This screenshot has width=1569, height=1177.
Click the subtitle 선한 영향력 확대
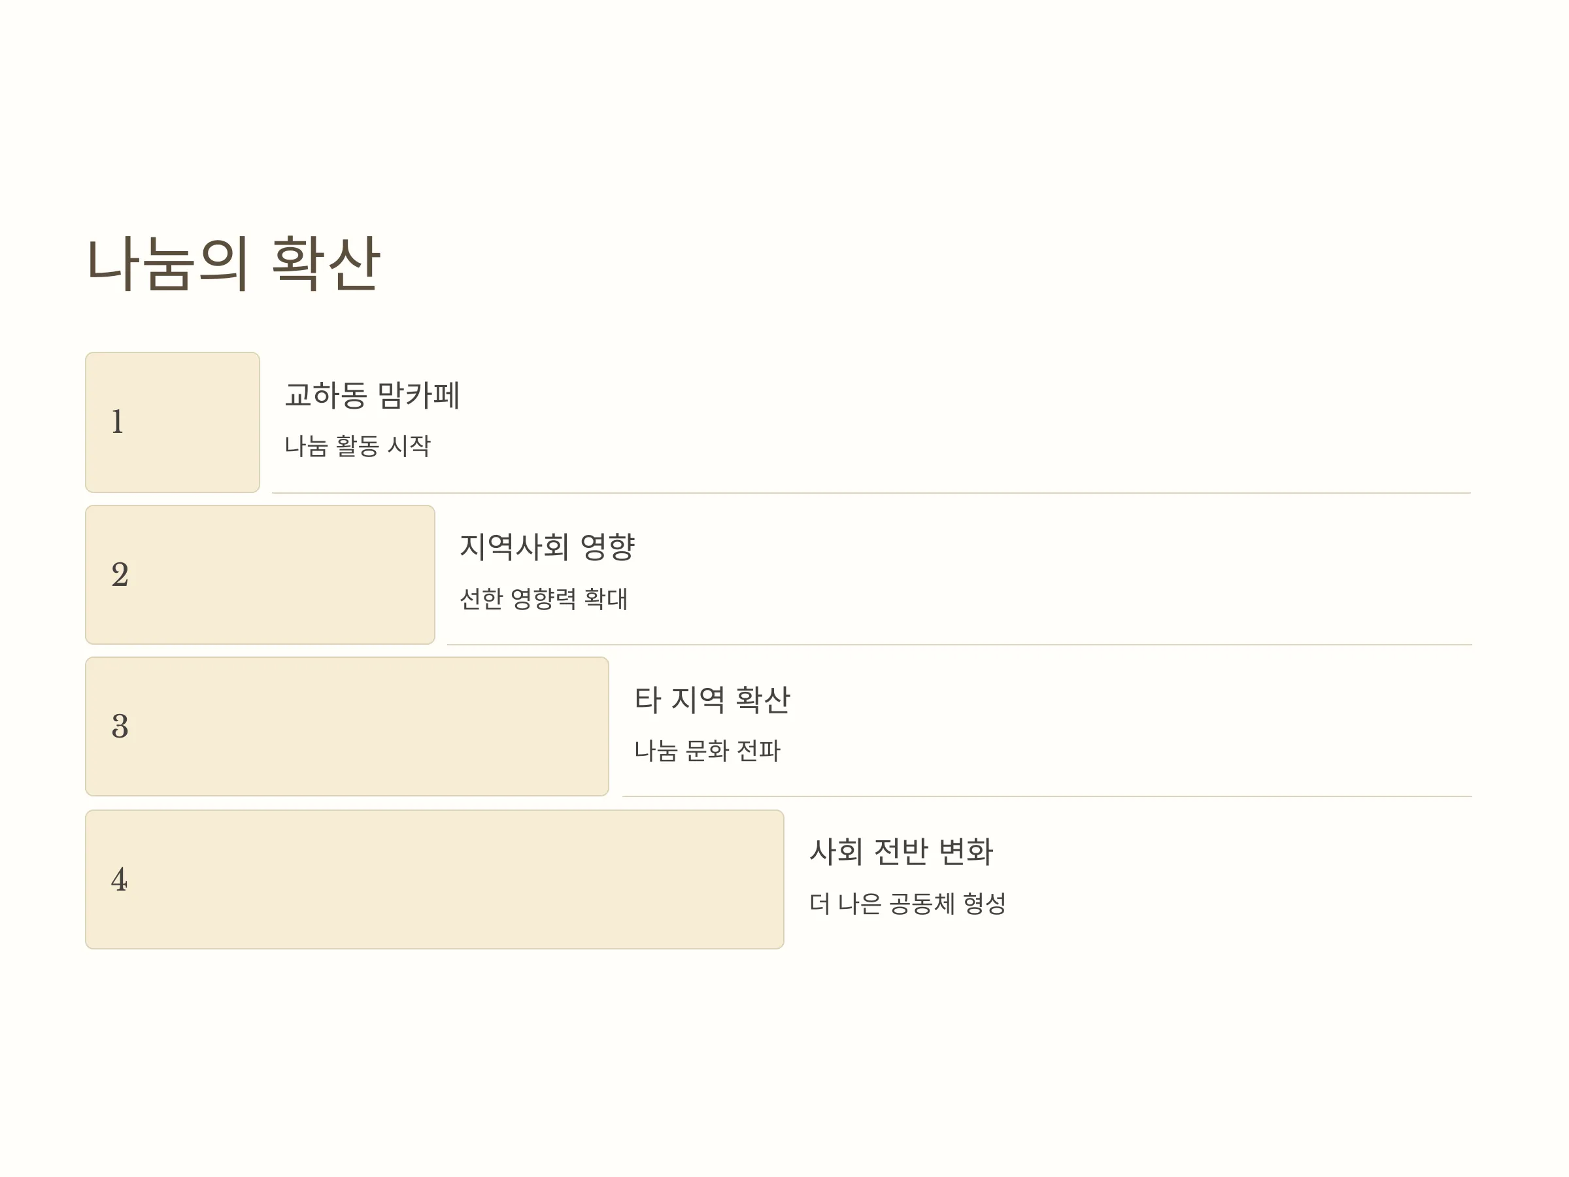pos(543,598)
